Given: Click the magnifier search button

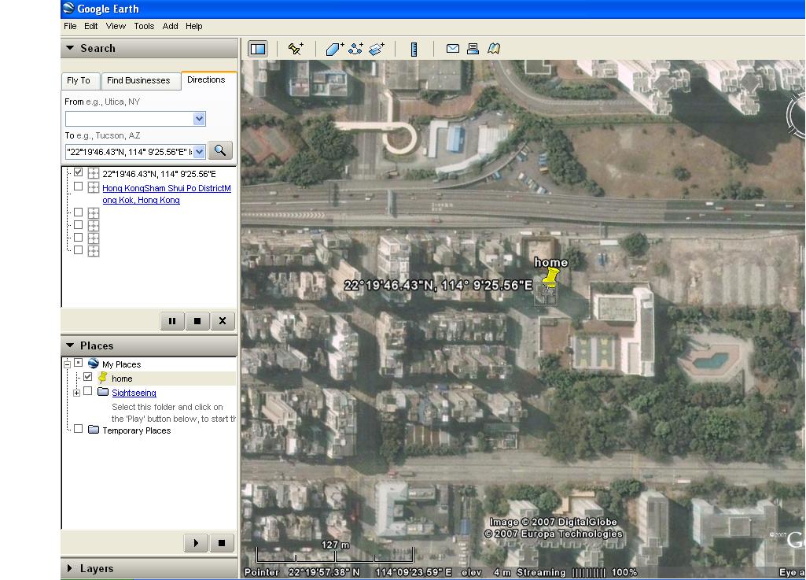Looking at the screenshot, I should 220,150.
